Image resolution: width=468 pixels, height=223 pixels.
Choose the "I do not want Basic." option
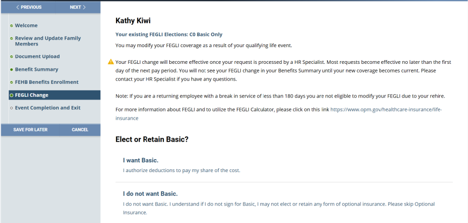tap(150, 194)
